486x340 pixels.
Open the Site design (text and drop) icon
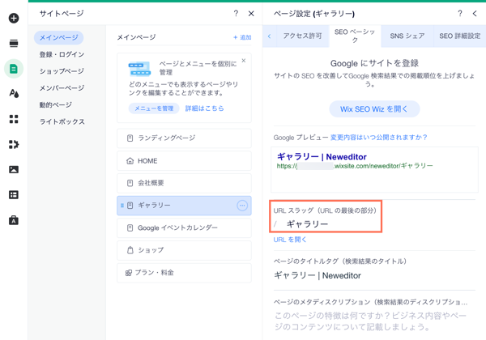14,94
